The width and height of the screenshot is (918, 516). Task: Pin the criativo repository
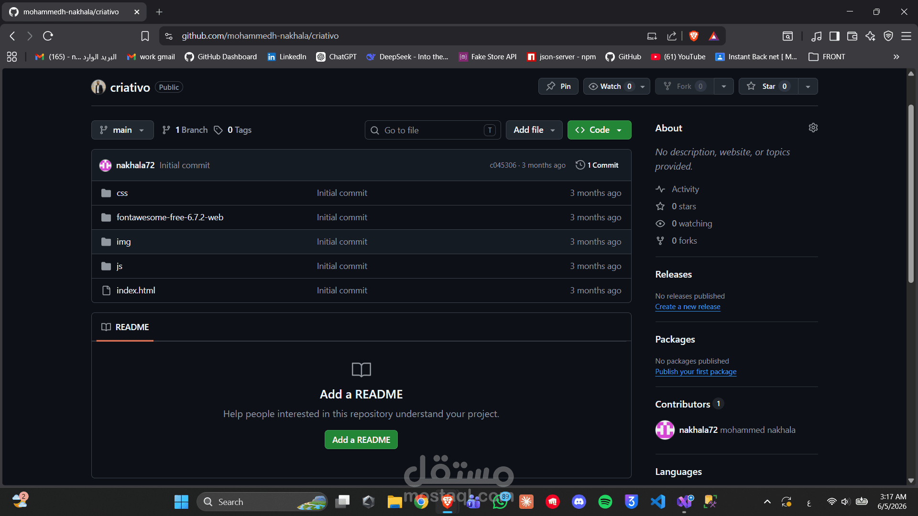pyautogui.click(x=558, y=86)
